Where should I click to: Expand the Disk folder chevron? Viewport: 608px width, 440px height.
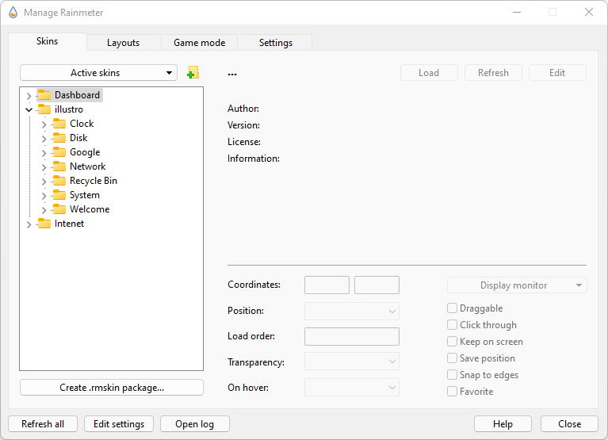coord(44,139)
